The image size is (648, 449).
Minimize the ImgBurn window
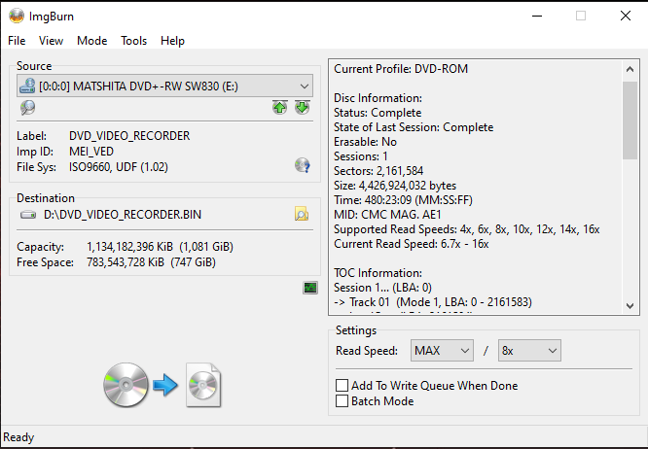pos(537,17)
